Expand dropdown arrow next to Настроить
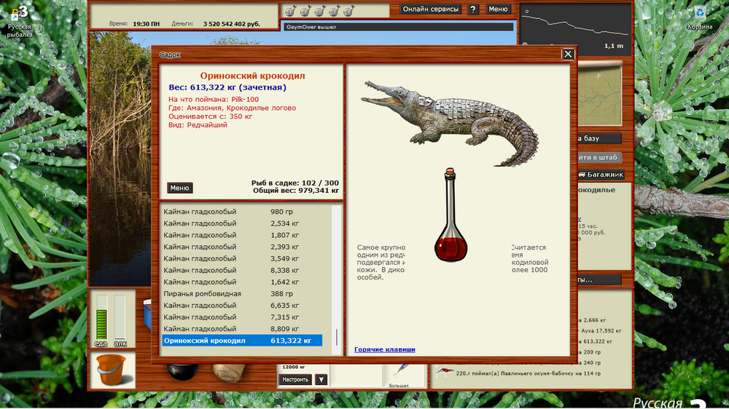 [321, 379]
